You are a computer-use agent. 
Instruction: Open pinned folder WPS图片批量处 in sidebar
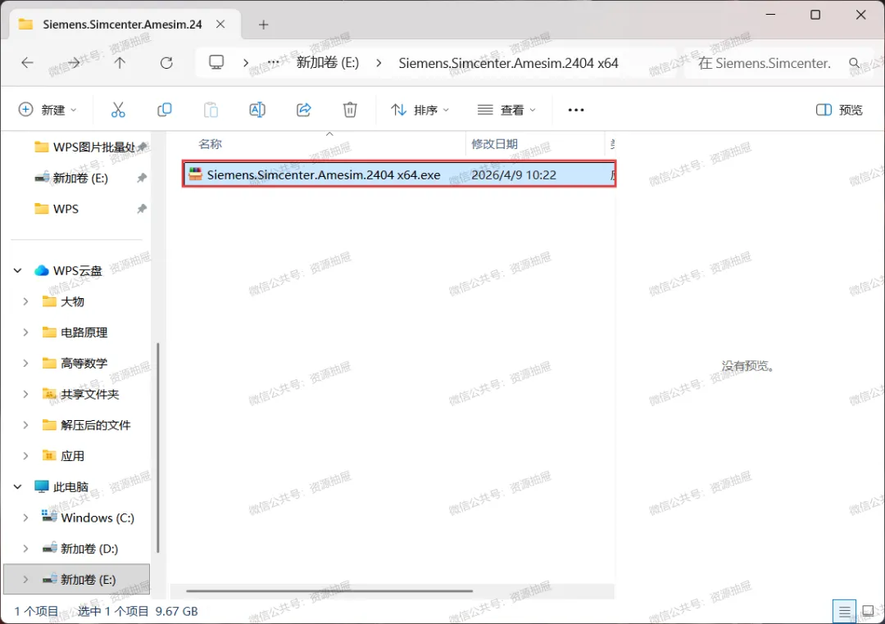coord(92,147)
